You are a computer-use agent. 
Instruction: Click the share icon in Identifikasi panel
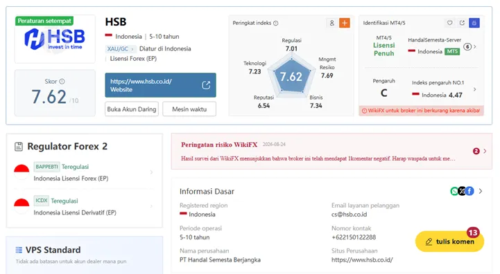click(462, 23)
